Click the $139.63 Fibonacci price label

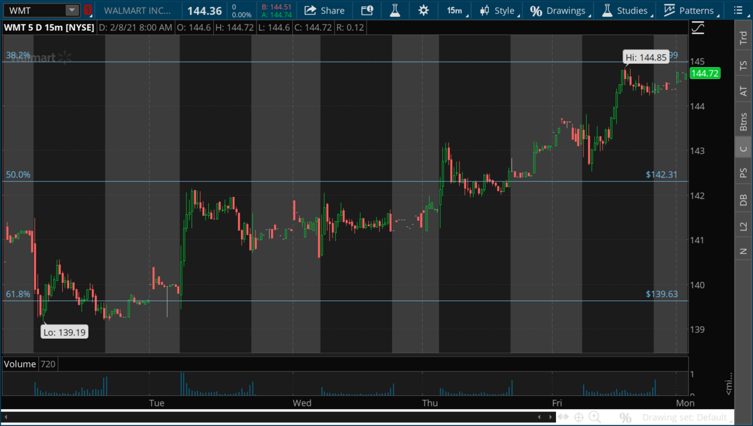click(661, 294)
